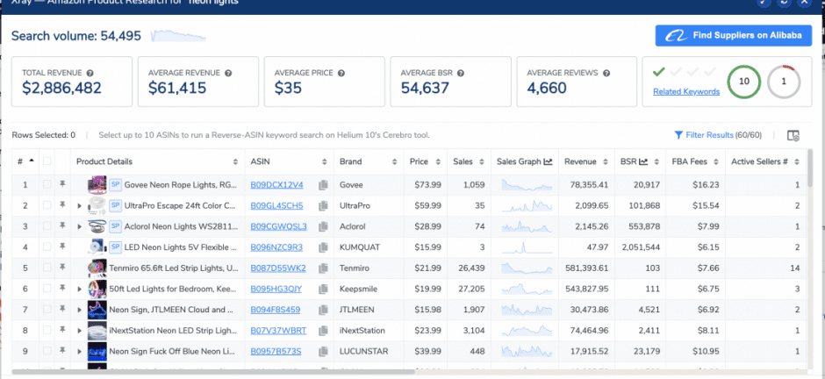Copy ASIN B094F8S459 with the copy icon
The width and height of the screenshot is (825, 379).
point(323,310)
